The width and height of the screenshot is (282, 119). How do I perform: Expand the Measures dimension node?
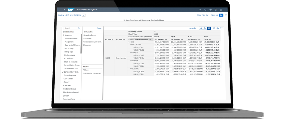coord(64,35)
